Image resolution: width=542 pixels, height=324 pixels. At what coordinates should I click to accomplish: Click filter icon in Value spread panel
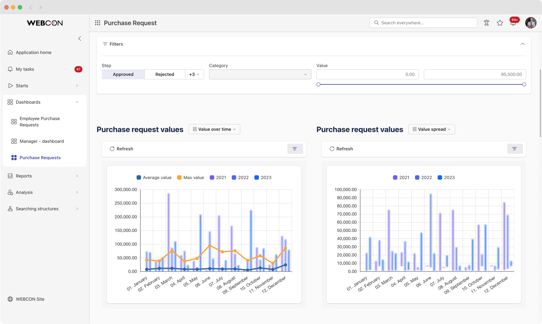point(514,149)
